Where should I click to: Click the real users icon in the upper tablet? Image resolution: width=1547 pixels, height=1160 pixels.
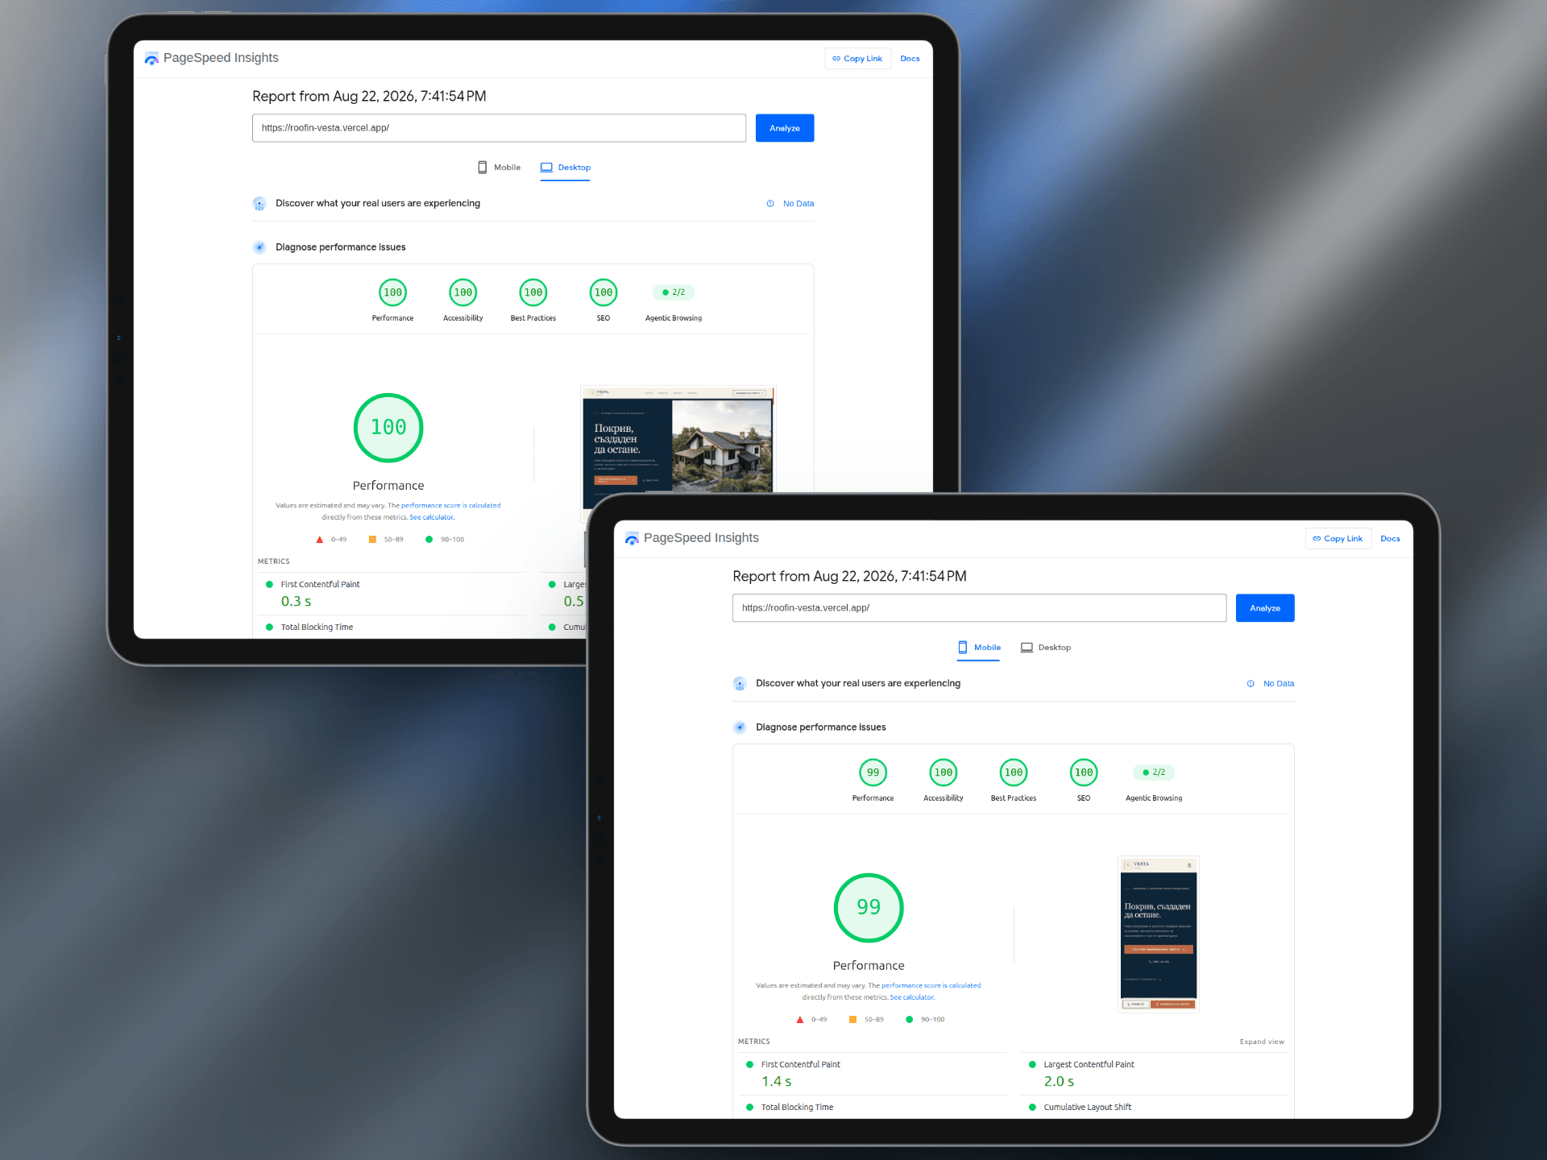pyautogui.click(x=259, y=204)
